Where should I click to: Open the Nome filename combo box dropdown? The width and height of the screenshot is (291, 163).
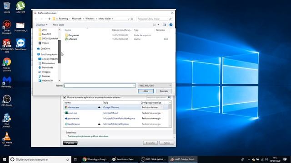(x=134, y=86)
